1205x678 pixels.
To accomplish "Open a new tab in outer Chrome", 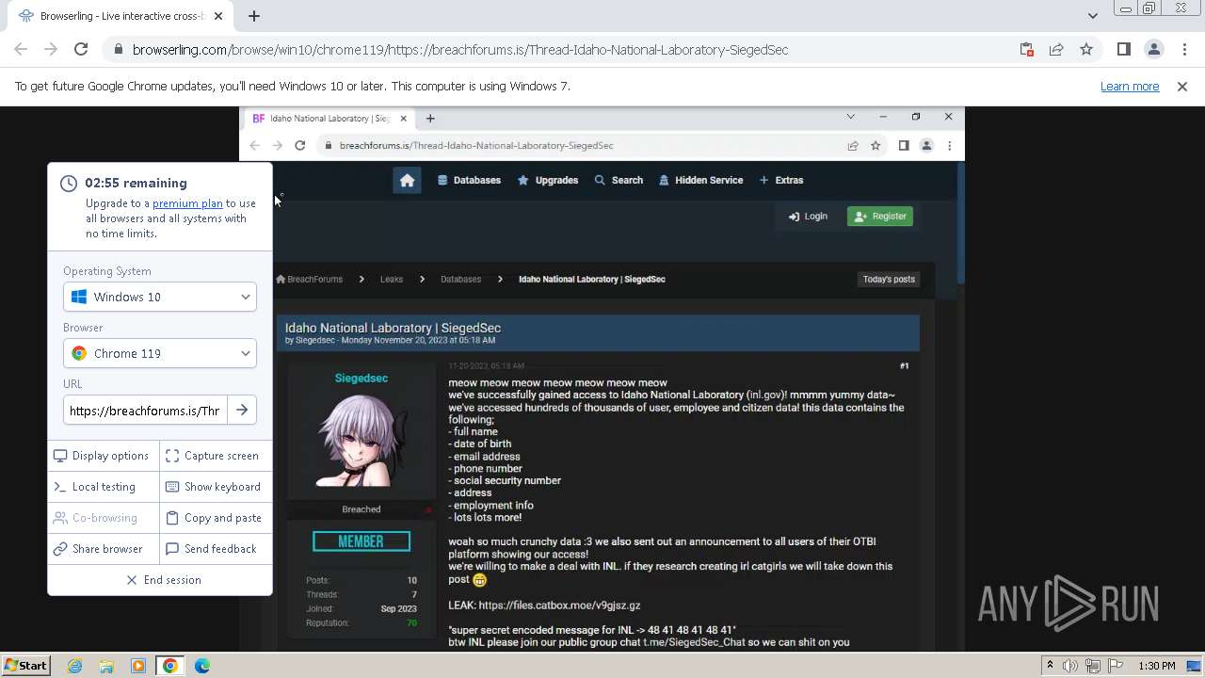I will click(254, 16).
